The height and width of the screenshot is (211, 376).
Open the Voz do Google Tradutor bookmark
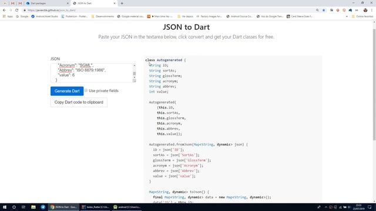(x=270, y=16)
